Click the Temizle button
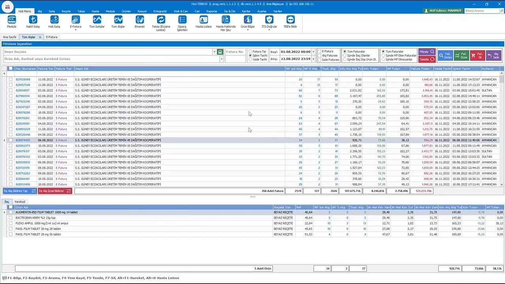This screenshot has width=505, height=284. tap(427, 59)
